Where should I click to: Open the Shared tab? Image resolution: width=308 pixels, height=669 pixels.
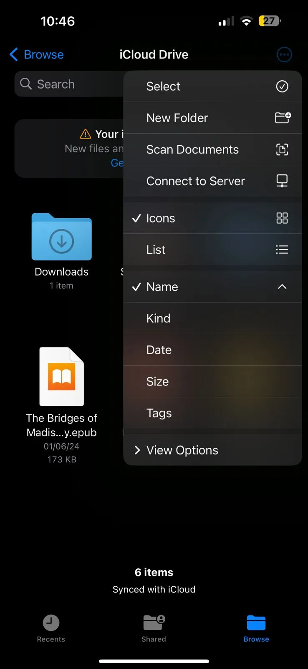154,628
